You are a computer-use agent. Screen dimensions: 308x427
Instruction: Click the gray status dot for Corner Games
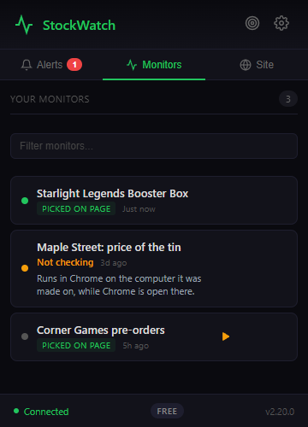[x=25, y=336]
